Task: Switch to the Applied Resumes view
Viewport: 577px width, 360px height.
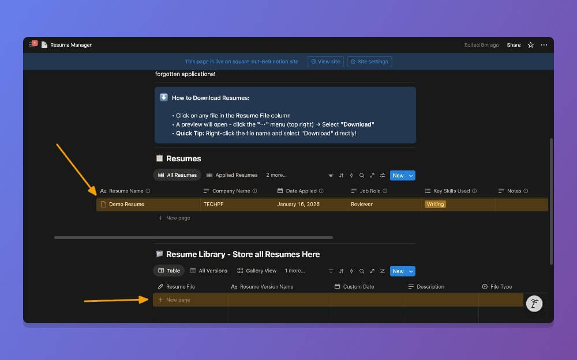Action: pyautogui.click(x=233, y=175)
